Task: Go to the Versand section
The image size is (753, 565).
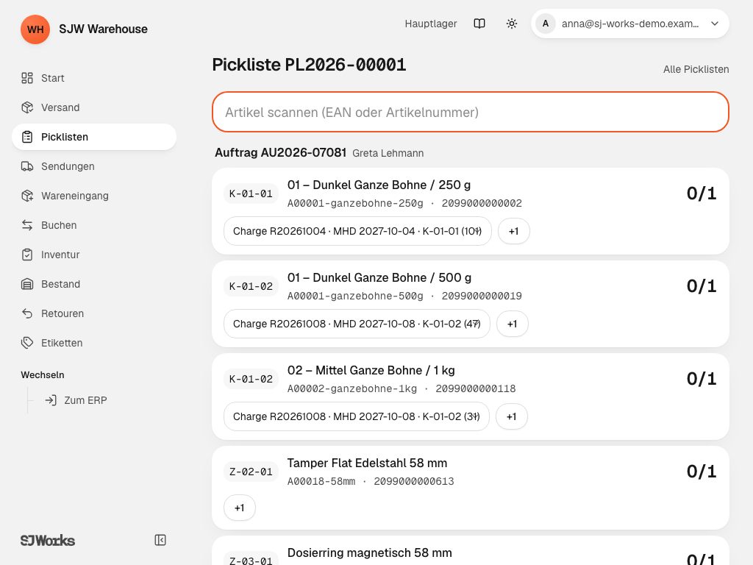Action: pos(94,107)
